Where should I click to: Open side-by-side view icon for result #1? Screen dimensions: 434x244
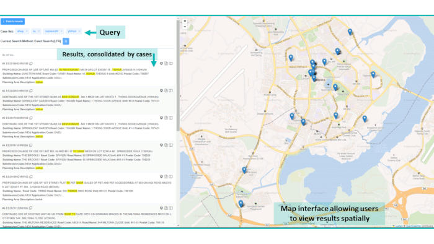point(170,64)
